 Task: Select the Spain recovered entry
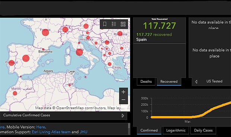tap(159, 37)
